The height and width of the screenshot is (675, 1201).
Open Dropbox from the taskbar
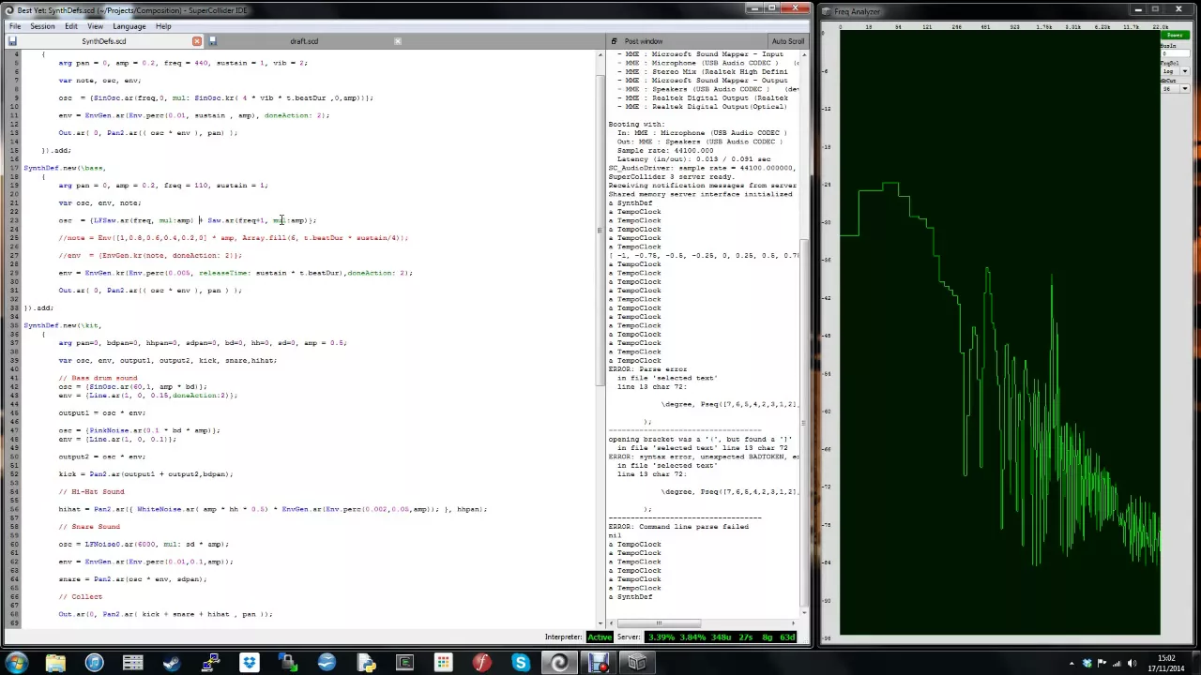[250, 663]
